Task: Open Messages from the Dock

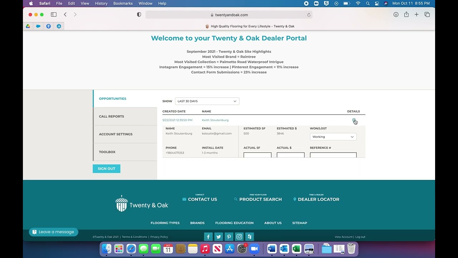Action: pyautogui.click(x=143, y=249)
